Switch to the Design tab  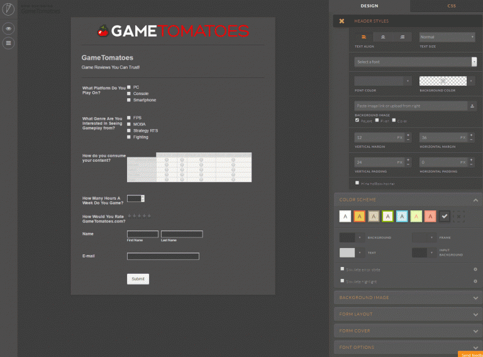pos(369,6)
